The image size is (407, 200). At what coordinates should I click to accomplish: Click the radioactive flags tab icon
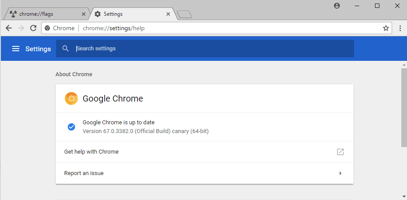13,14
